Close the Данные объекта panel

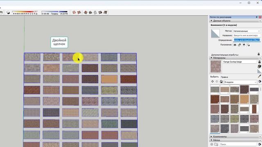coord(260,21)
